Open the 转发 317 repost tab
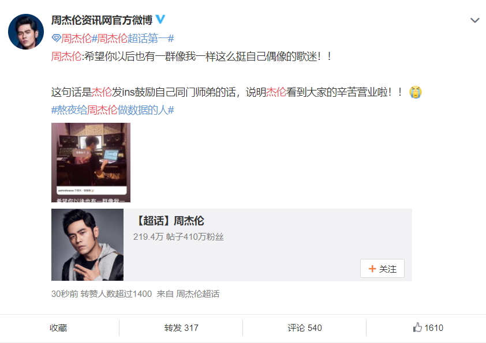The image size is (486, 343). [x=181, y=328]
